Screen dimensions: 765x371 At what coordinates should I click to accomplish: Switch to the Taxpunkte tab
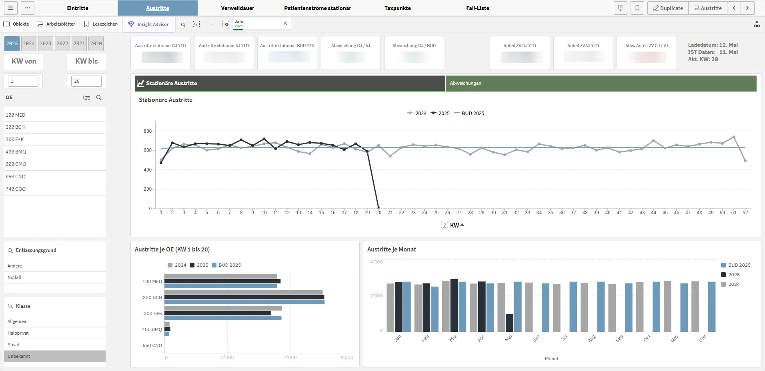click(398, 8)
